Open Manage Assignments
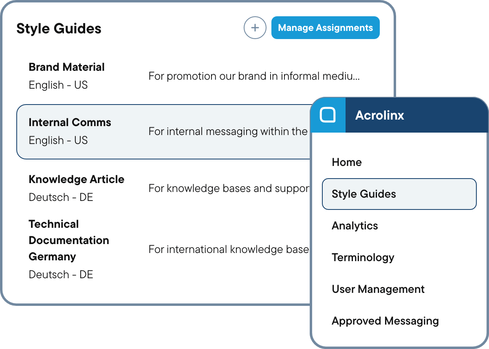This screenshot has width=489, height=349. (x=326, y=28)
